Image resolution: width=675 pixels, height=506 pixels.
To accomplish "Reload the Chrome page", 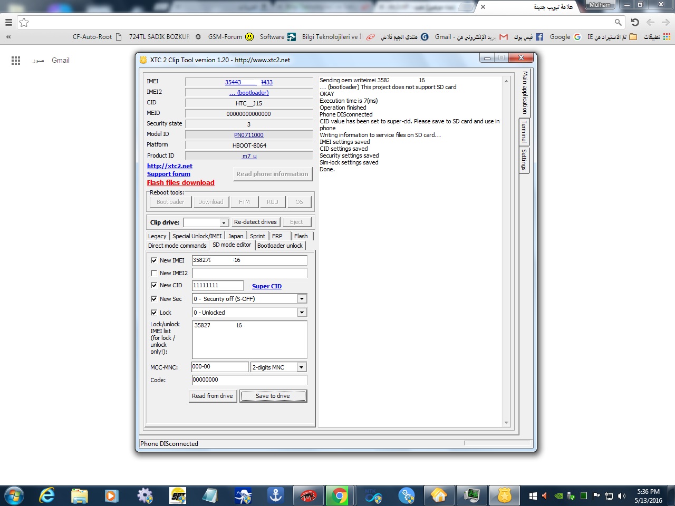I will tap(635, 22).
